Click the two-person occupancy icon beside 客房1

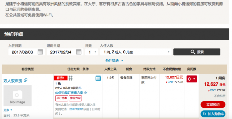click(71, 78)
